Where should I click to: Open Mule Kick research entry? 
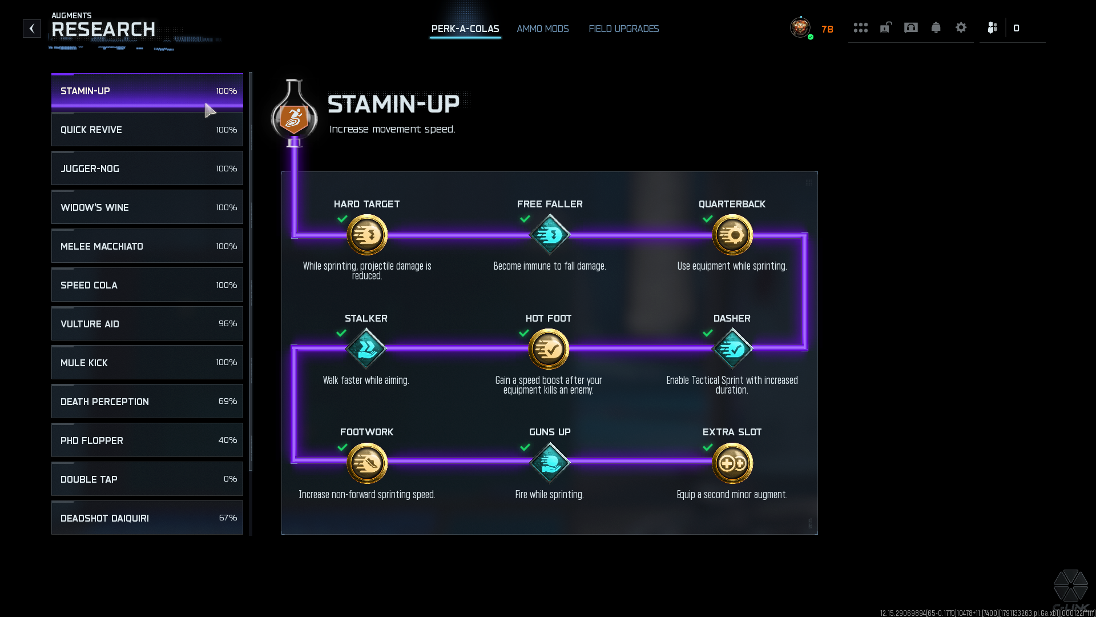tap(147, 363)
